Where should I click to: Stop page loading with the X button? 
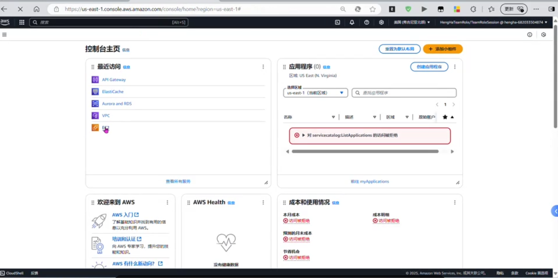coord(20,9)
